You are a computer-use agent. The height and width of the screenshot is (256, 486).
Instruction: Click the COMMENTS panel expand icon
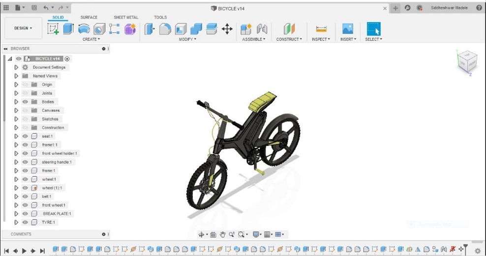click(x=103, y=234)
